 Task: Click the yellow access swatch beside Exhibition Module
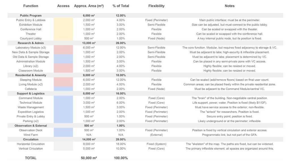(63, 25)
